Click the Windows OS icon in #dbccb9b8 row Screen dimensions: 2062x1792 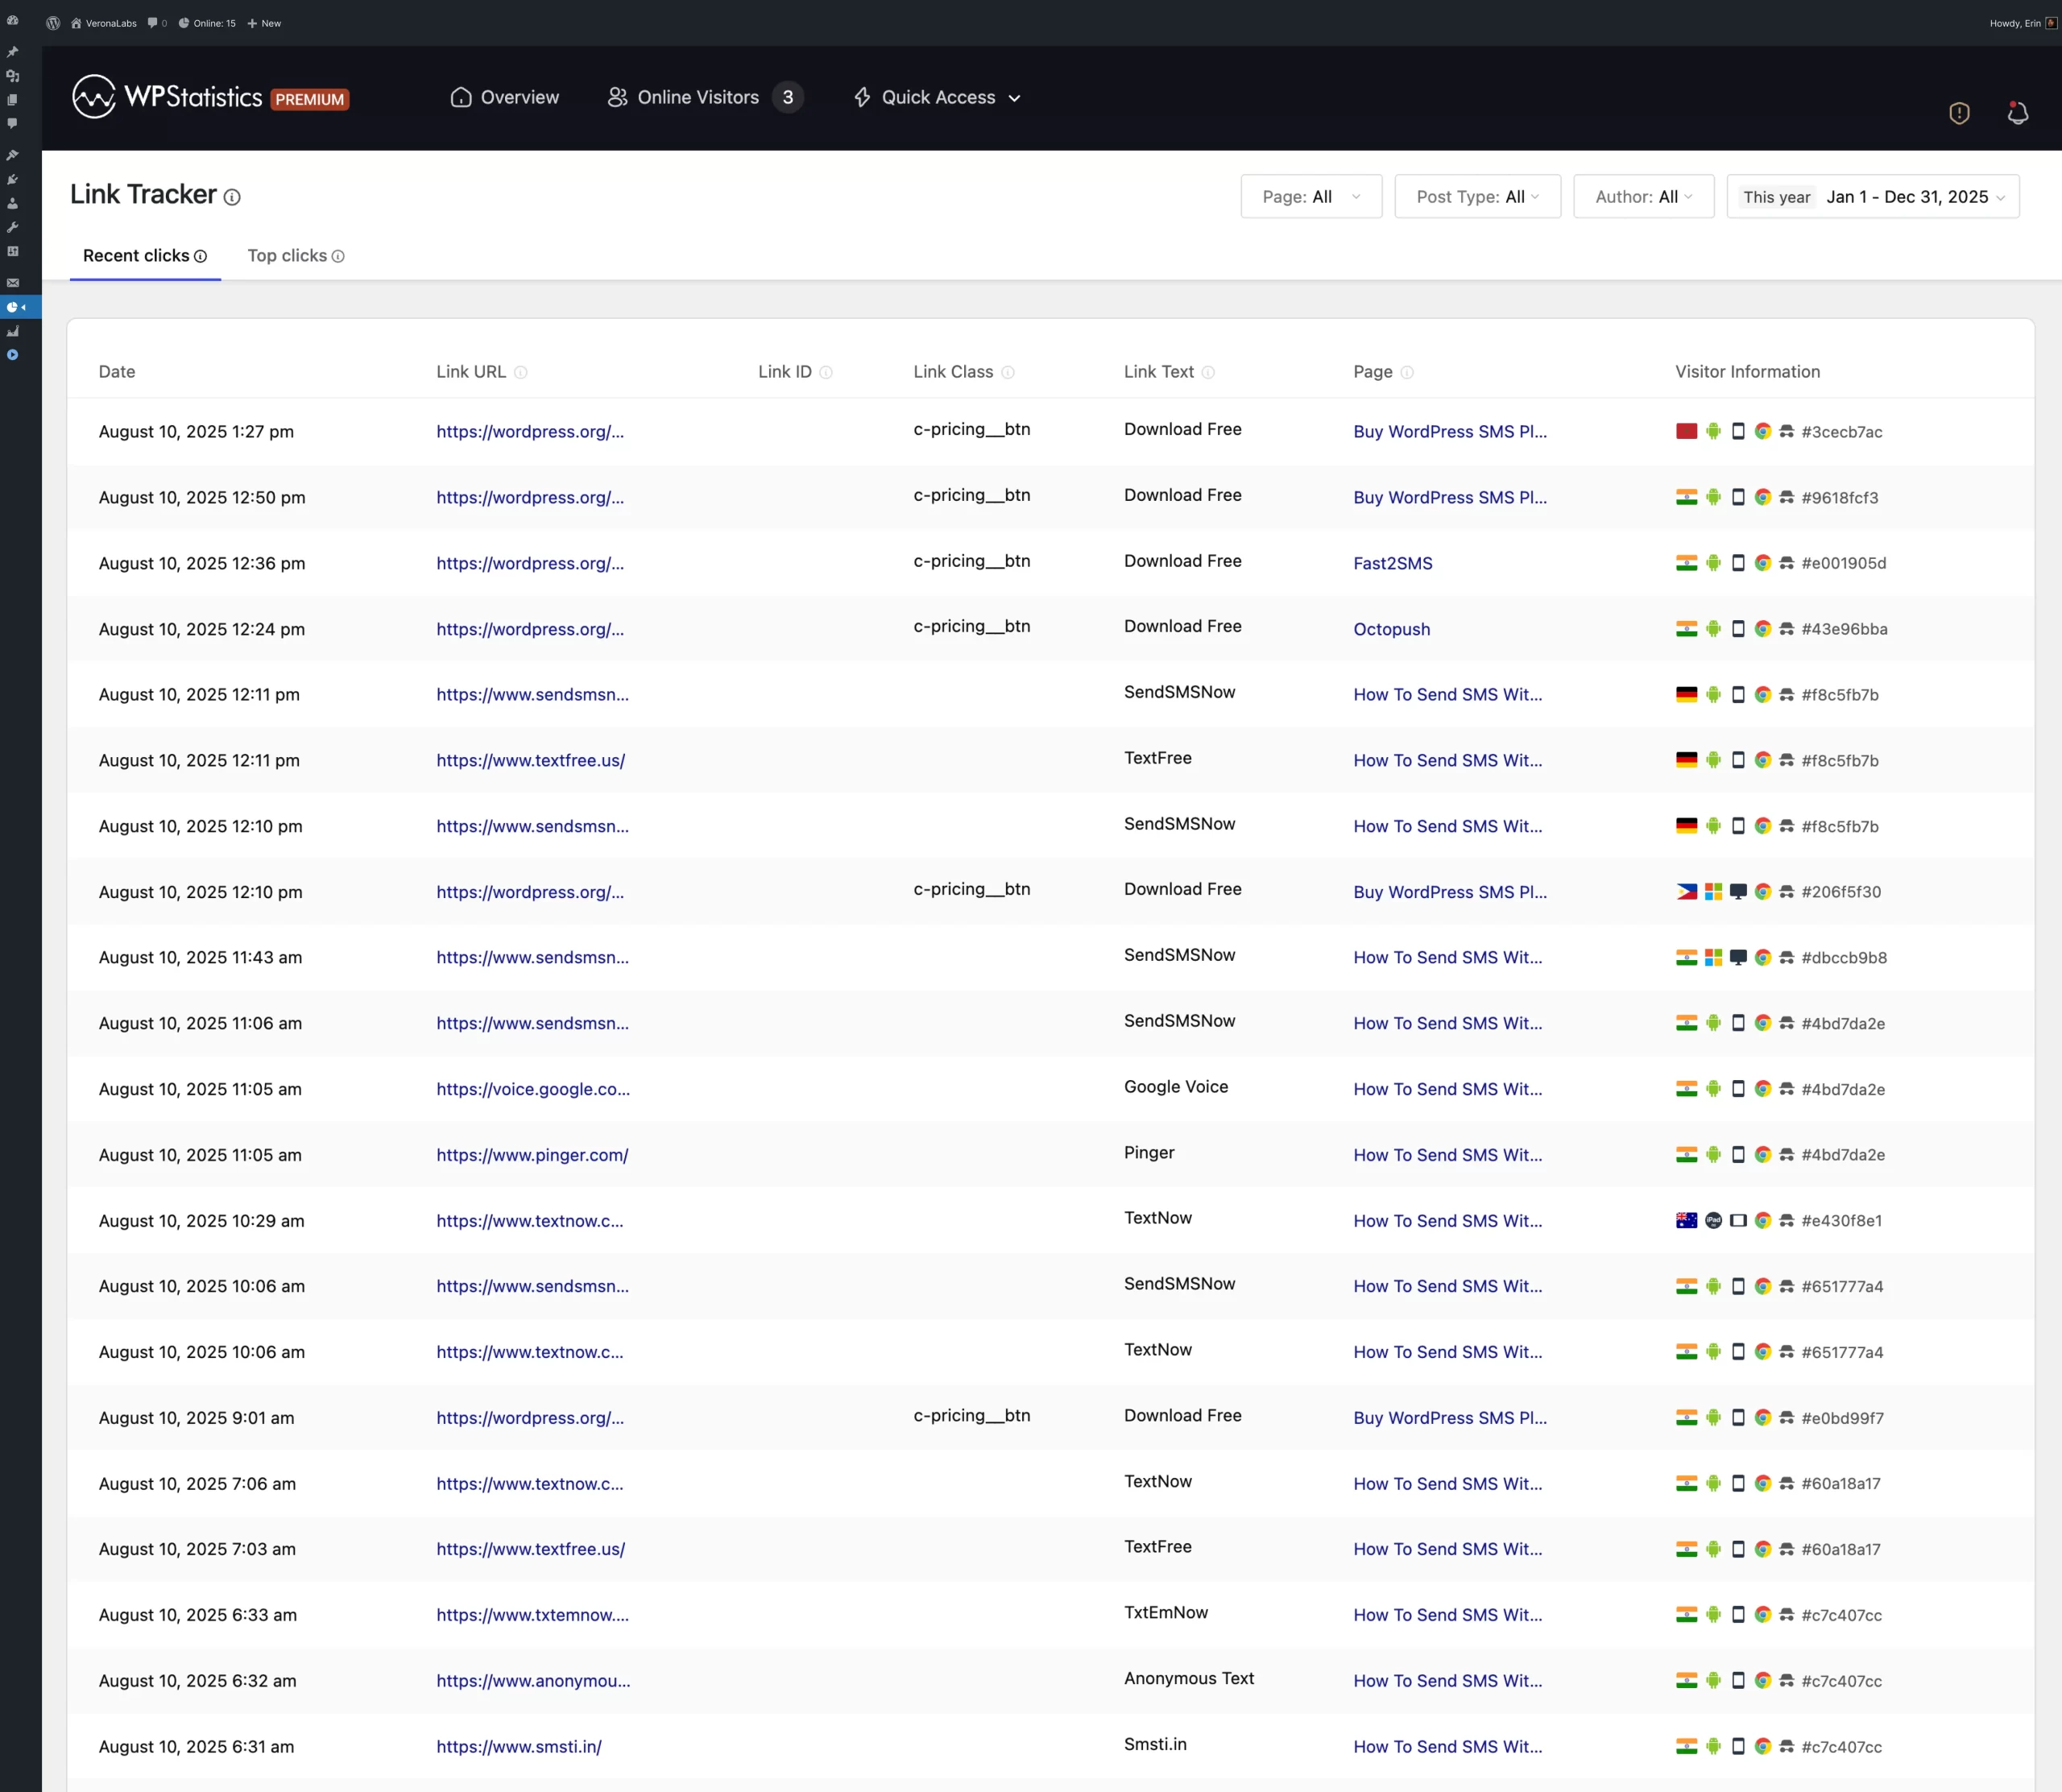pos(1713,957)
